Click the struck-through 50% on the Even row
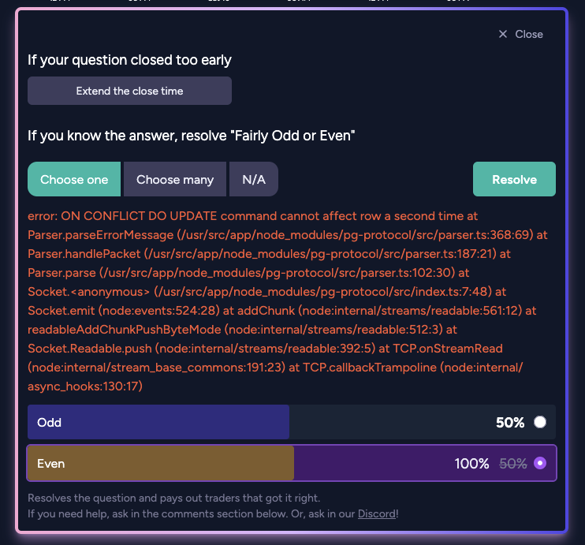 click(x=513, y=464)
